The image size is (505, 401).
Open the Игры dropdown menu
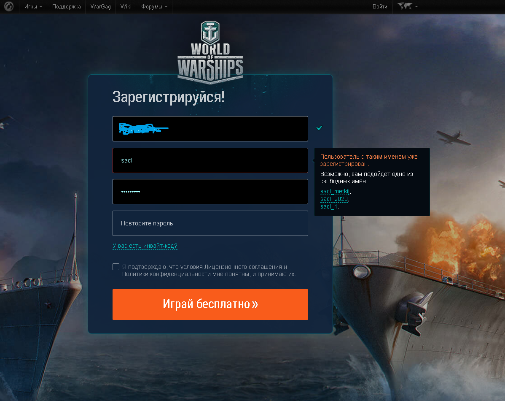pos(33,6)
